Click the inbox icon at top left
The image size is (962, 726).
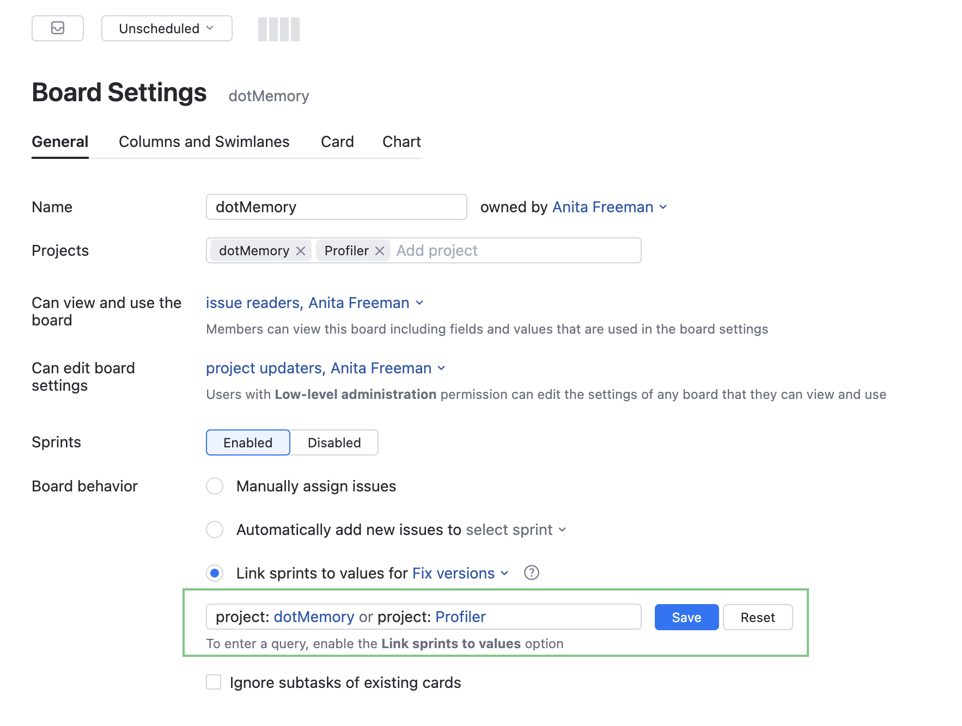[x=57, y=28]
